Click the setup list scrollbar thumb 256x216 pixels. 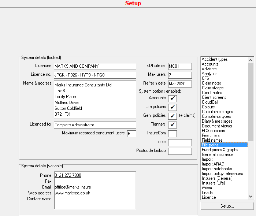coord(251,102)
